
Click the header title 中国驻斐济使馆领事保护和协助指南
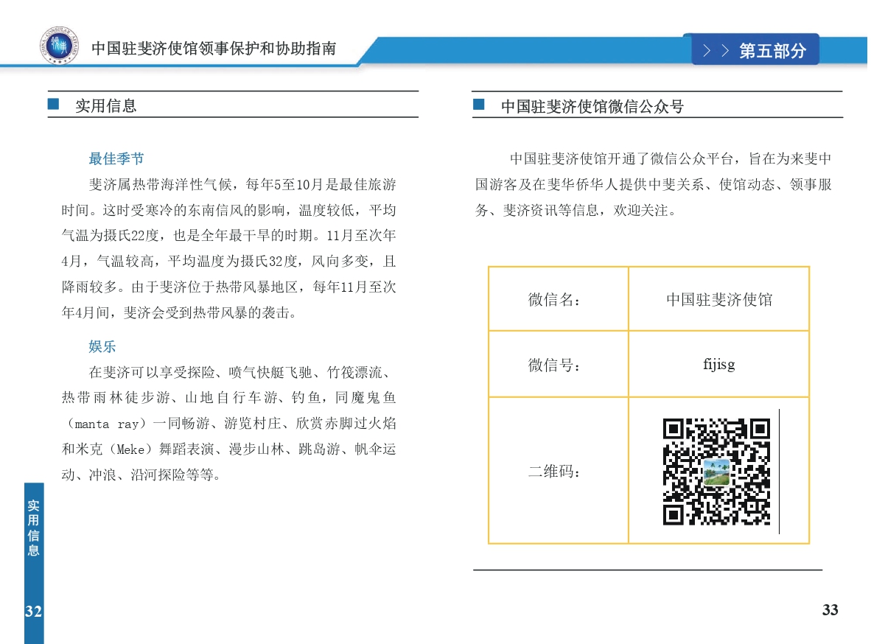pyautogui.click(x=214, y=49)
